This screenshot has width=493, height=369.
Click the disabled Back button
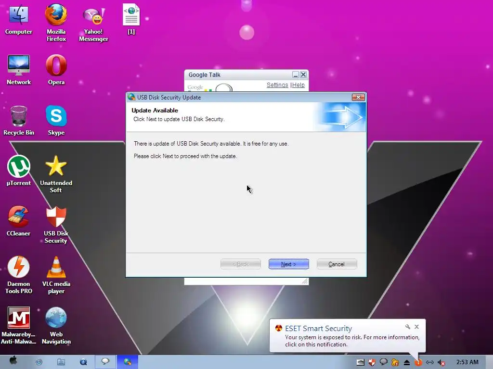coord(241,264)
